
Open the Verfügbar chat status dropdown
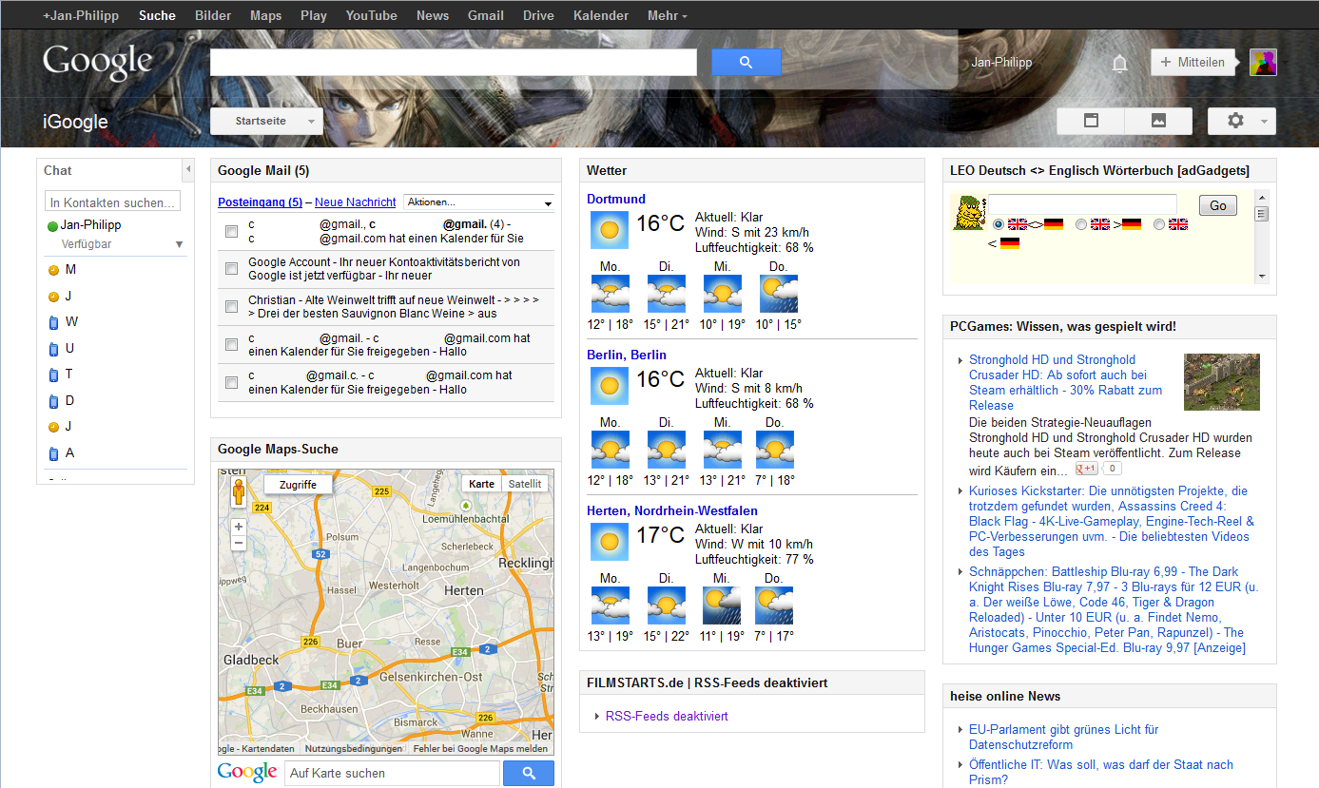pos(179,245)
